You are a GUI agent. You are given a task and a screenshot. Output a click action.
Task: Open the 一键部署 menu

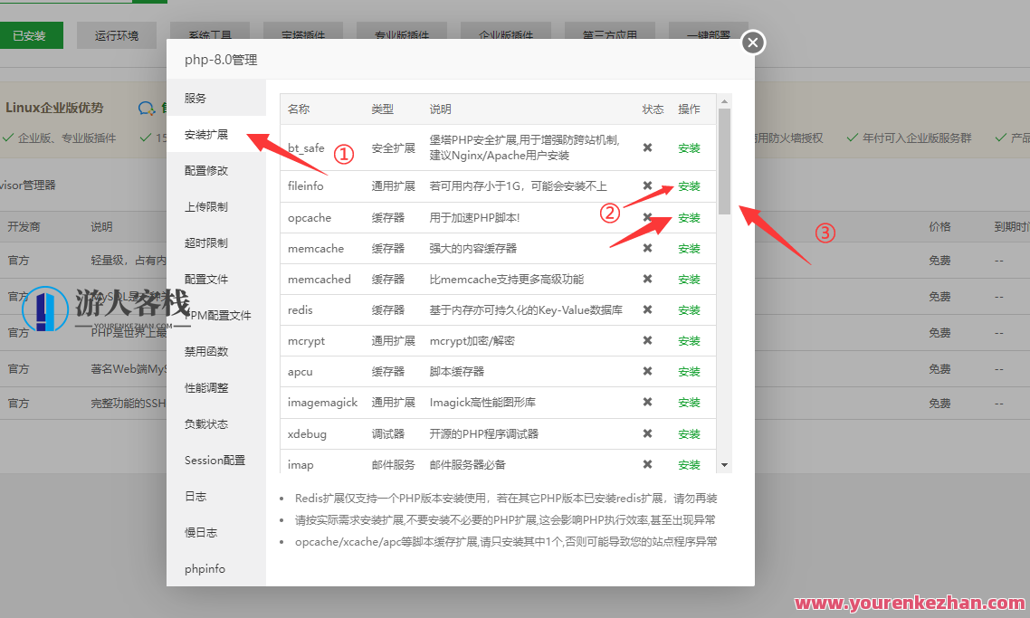pyautogui.click(x=709, y=34)
